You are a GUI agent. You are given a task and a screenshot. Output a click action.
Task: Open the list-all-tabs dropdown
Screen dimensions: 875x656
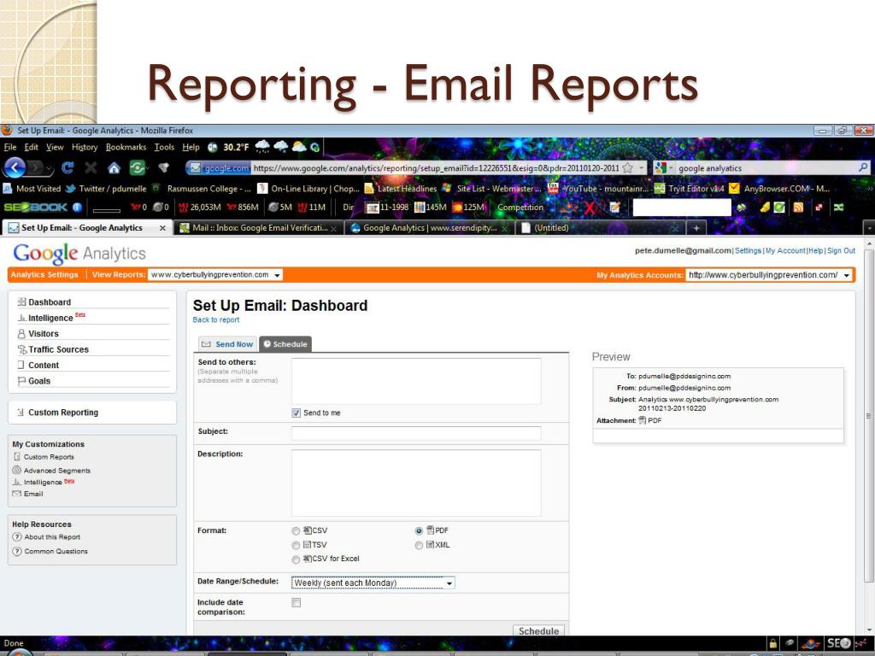(x=868, y=228)
